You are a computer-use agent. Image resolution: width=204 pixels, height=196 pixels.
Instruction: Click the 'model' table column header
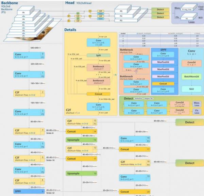(123, 33)
